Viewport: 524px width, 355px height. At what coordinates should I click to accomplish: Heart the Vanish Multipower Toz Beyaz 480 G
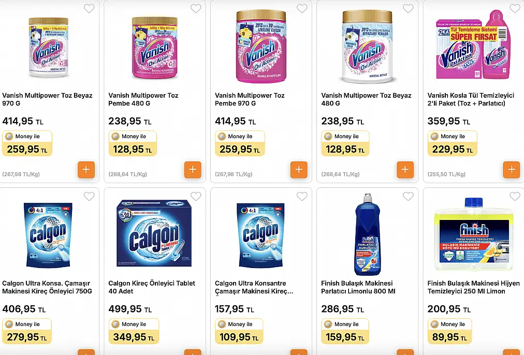click(x=408, y=8)
